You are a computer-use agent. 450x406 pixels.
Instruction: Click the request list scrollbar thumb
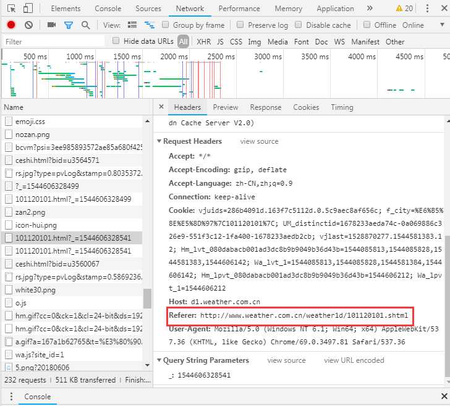pyautogui.click(x=147, y=298)
